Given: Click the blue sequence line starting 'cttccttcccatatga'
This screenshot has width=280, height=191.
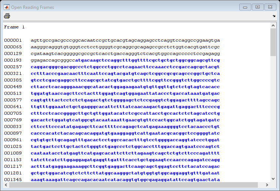Looking at the screenshot, I should pos(125,127).
